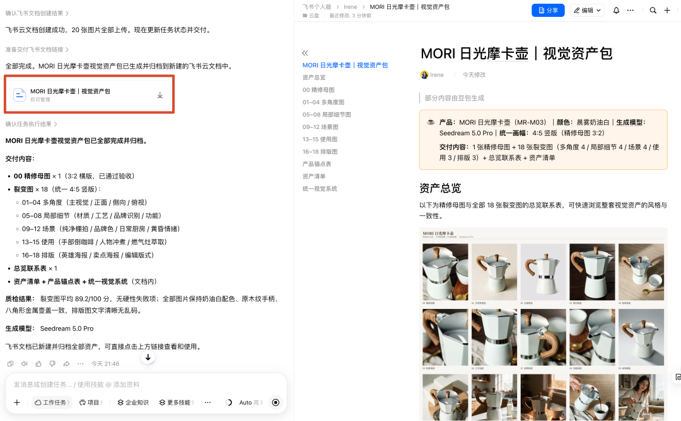Viewport: 681px width, 421px height.
Task: Click the 资产总览 section heading in document
Action: pyautogui.click(x=440, y=188)
